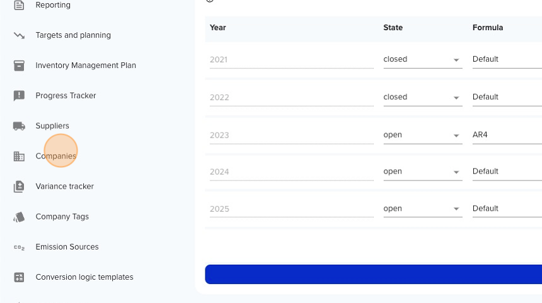The width and height of the screenshot is (542, 303).
Task: Click the Reporting document icon
Action: click(x=19, y=5)
